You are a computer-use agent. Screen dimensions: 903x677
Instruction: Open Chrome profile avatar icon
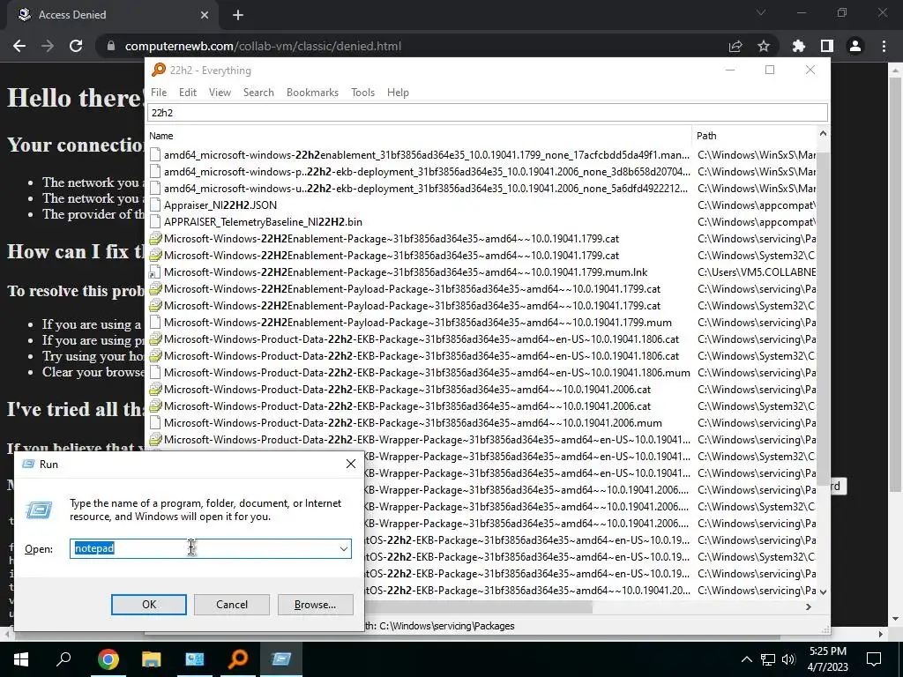pyautogui.click(x=855, y=46)
